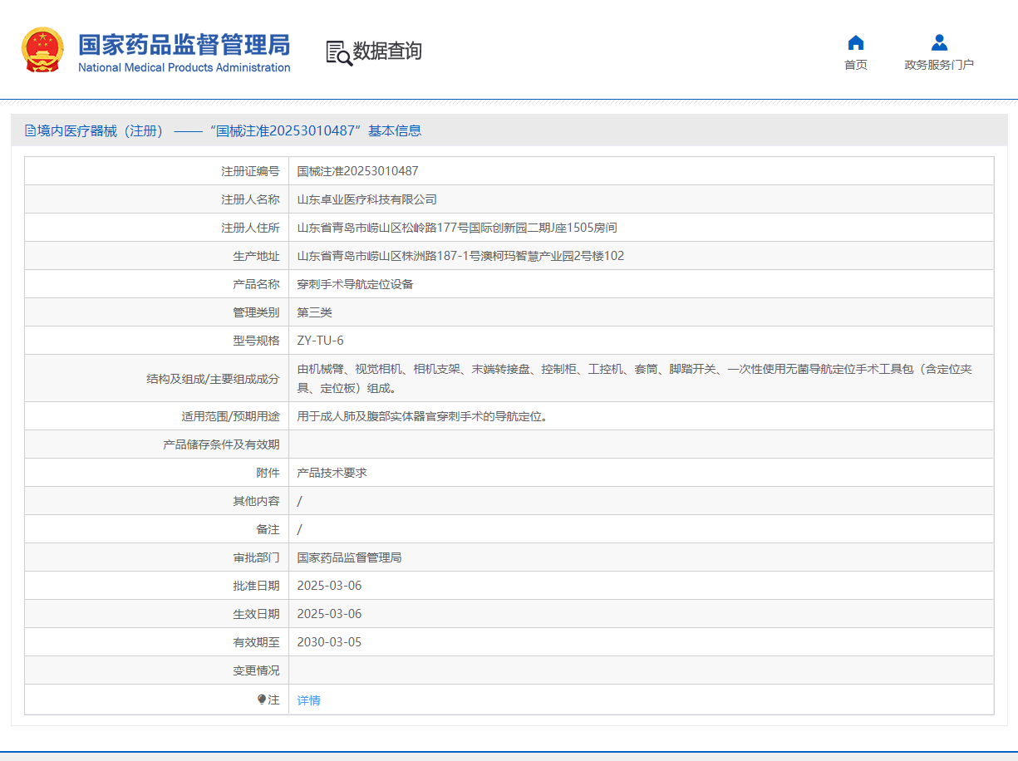Click the 数据查询 magnifier document icon
The width and height of the screenshot is (1018, 761).
(x=339, y=52)
